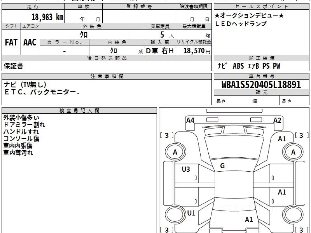311x233 pixels.
Task: Select the セールスポイント header
Action: (x=262, y=7)
